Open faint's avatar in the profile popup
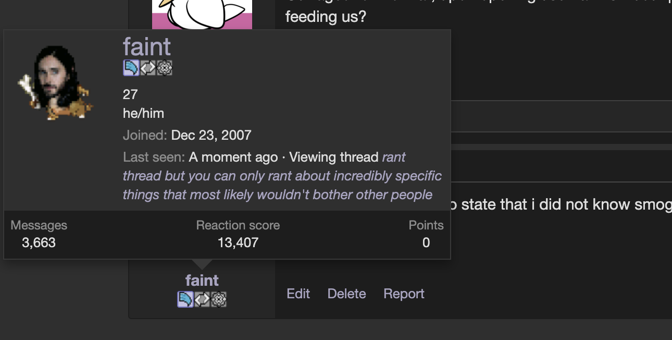Image resolution: width=672 pixels, height=340 pixels. 55,82
